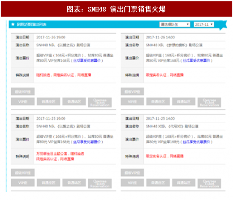Choose 超级VIP座 for the 2017-11-25 19:00 show
The image size is (233, 200).
(x=23, y=173)
